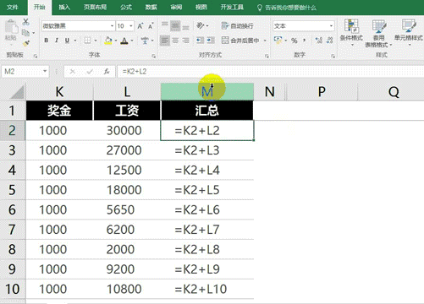Screen dimensions: 424x304
Task: Open fill color dropdown arrow
Action: (x=116, y=41)
